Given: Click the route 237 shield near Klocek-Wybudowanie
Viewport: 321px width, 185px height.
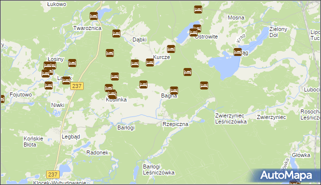Looking at the screenshot, I should [x=53, y=174].
